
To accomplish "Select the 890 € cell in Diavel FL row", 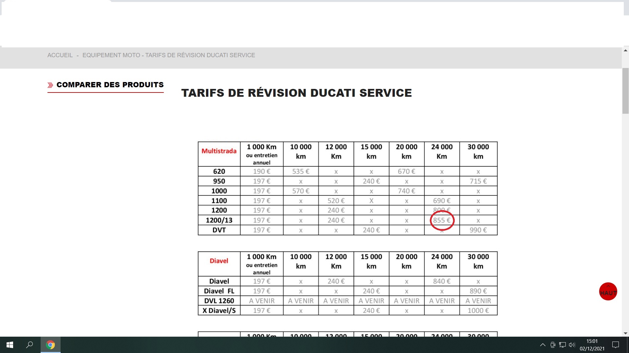I will tap(478, 291).
